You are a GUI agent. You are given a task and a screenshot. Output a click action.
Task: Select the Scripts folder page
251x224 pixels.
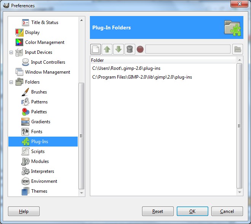(x=38, y=151)
